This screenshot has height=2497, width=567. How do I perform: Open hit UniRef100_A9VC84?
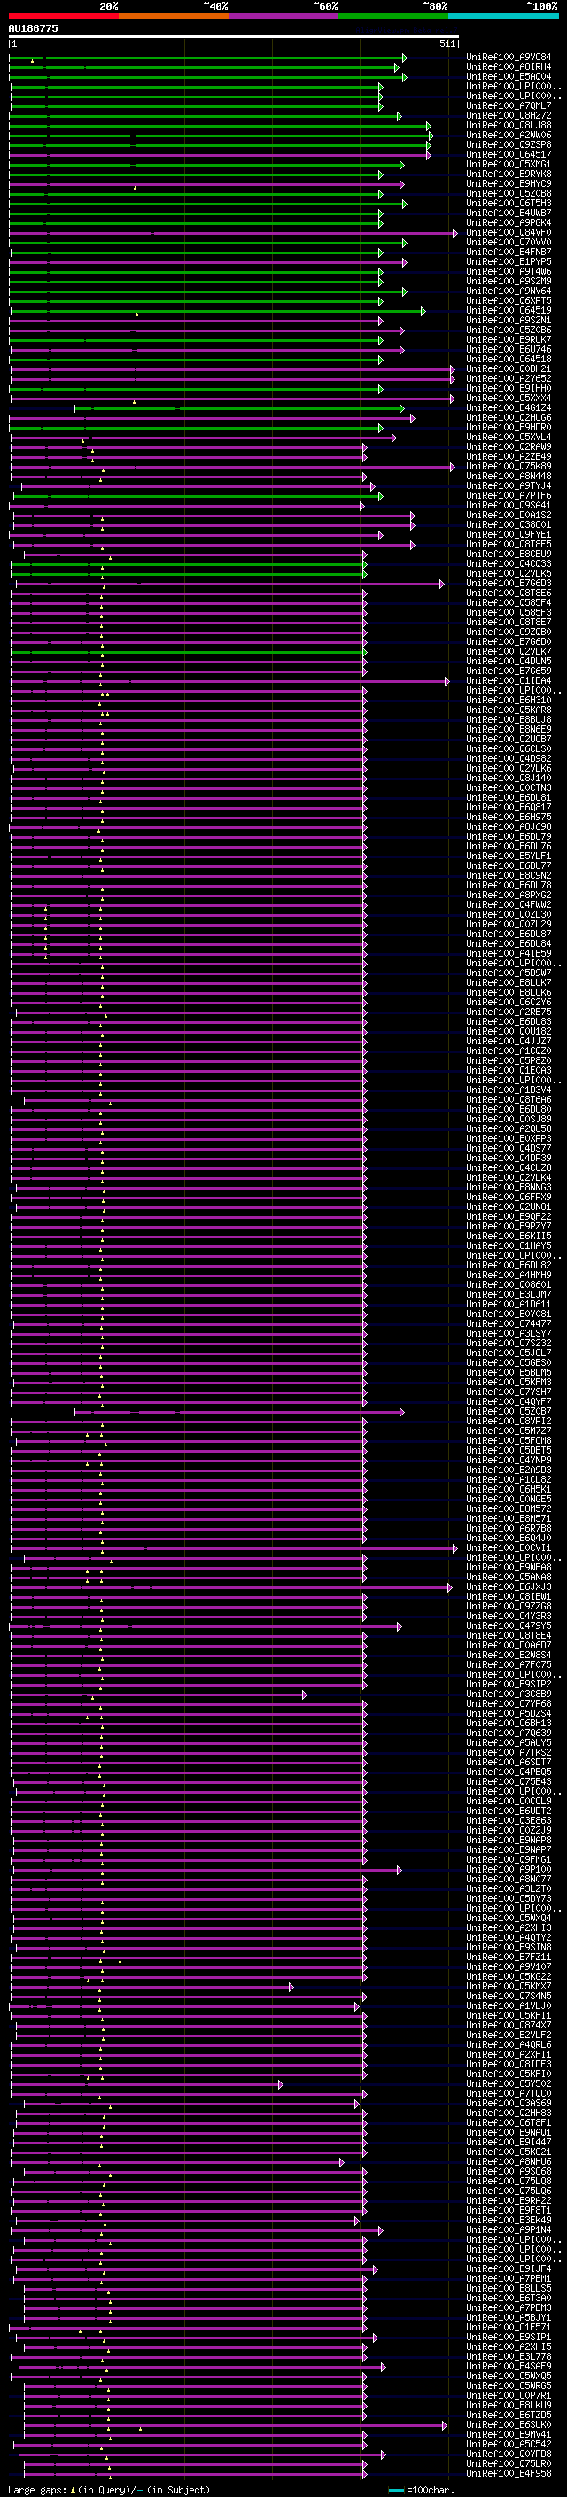[x=509, y=58]
